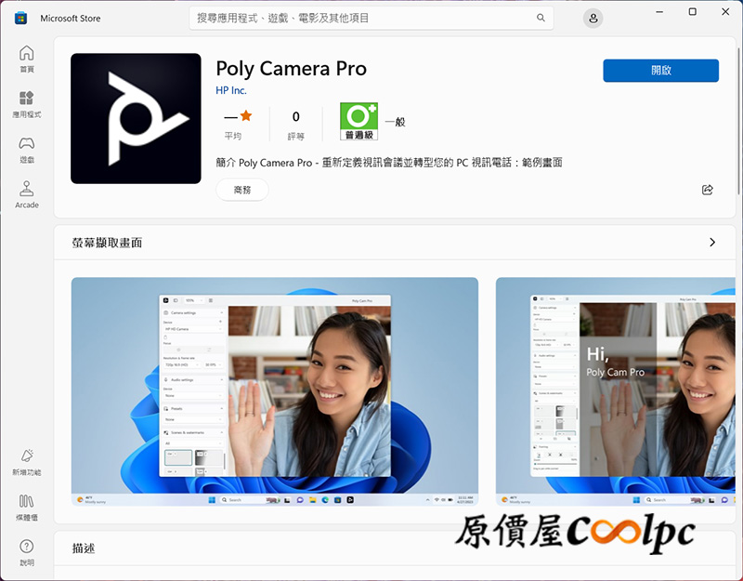Open the Library (媒體櫃)
This screenshot has width=743, height=581.
pyautogui.click(x=27, y=507)
